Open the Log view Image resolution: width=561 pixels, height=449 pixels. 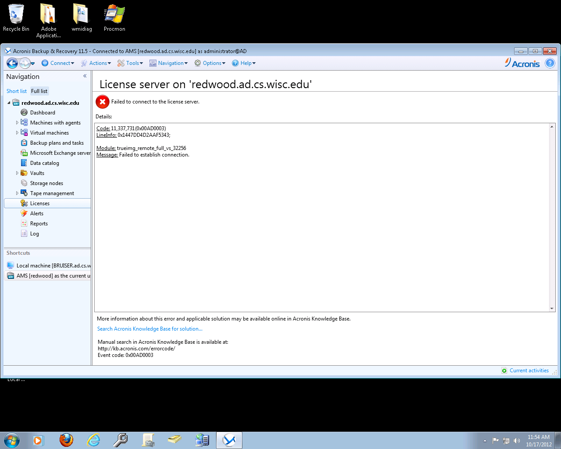click(x=35, y=234)
